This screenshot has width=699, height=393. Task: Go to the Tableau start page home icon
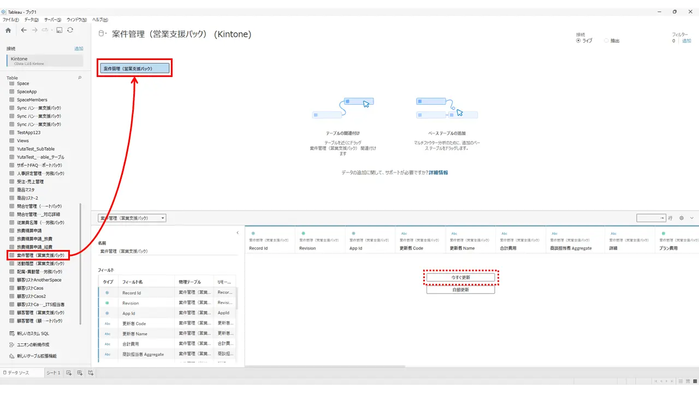click(8, 30)
